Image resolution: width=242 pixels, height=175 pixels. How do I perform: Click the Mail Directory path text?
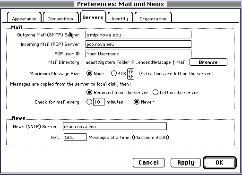(136, 62)
